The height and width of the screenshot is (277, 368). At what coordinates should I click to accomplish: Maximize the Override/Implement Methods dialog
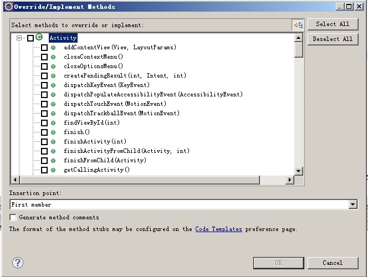coord(349,6)
